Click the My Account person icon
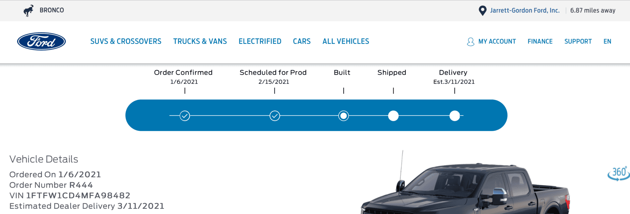Screen dimensions: 630x214 [470, 42]
